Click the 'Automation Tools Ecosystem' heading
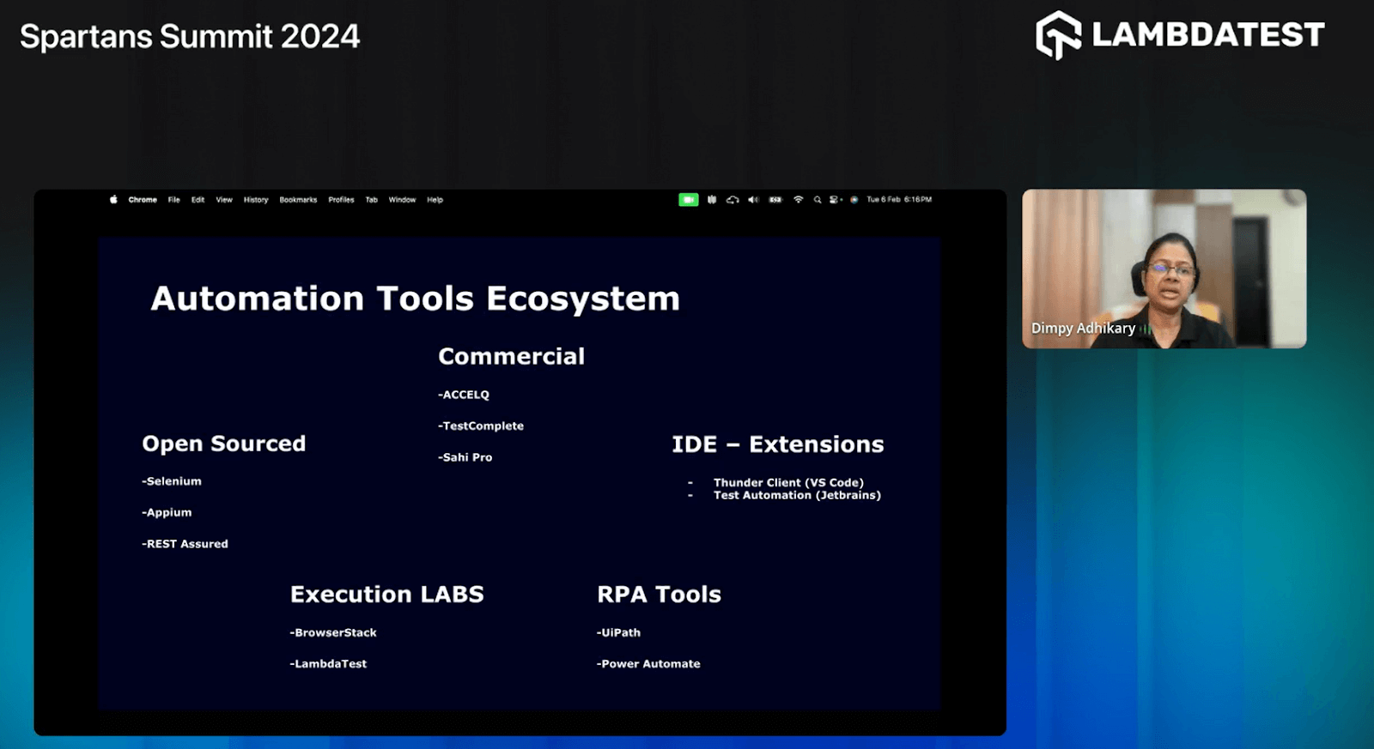This screenshot has width=1374, height=749. click(x=416, y=299)
